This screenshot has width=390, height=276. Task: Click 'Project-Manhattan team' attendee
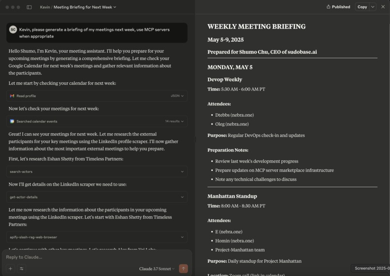click(x=240, y=250)
